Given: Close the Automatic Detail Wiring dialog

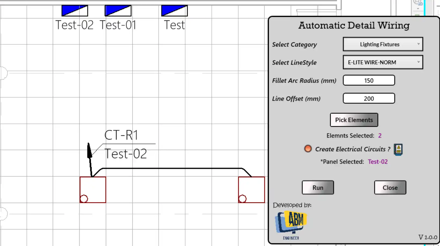Looking at the screenshot, I should pos(390,187).
